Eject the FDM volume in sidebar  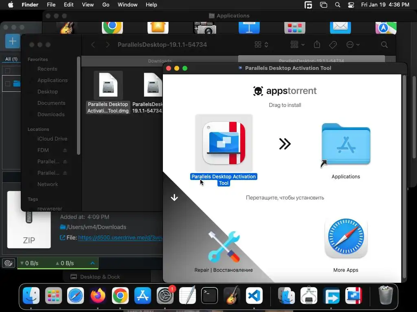point(65,150)
